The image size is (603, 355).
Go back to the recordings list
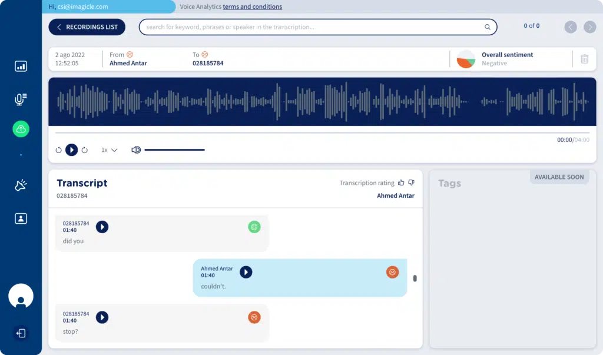click(87, 26)
